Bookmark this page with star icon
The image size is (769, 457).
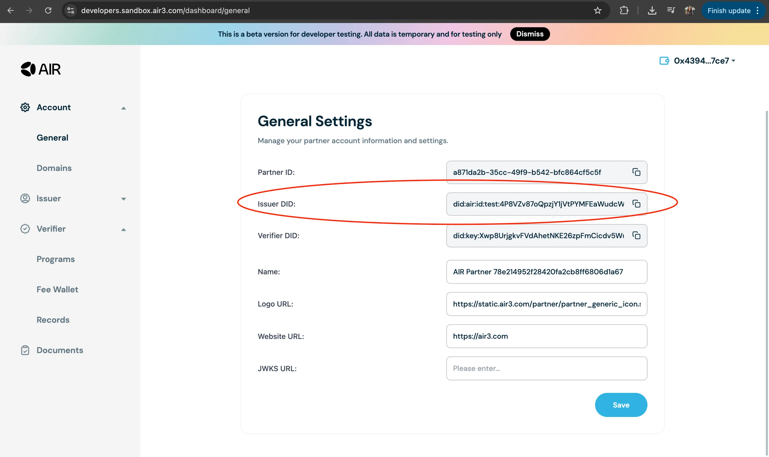(x=597, y=11)
